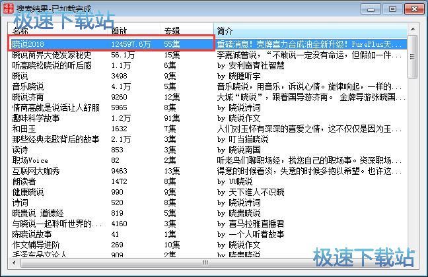Click play count 124597.6万
This screenshot has width=428, height=277.
(x=131, y=44)
